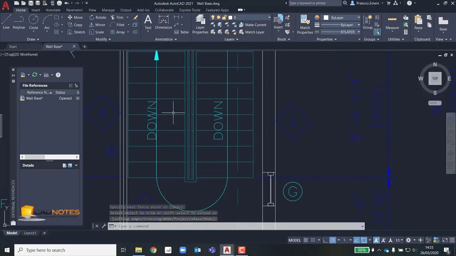Toggle isometric drafting in status bar
Screen dimensions: 456x256
coord(345,240)
